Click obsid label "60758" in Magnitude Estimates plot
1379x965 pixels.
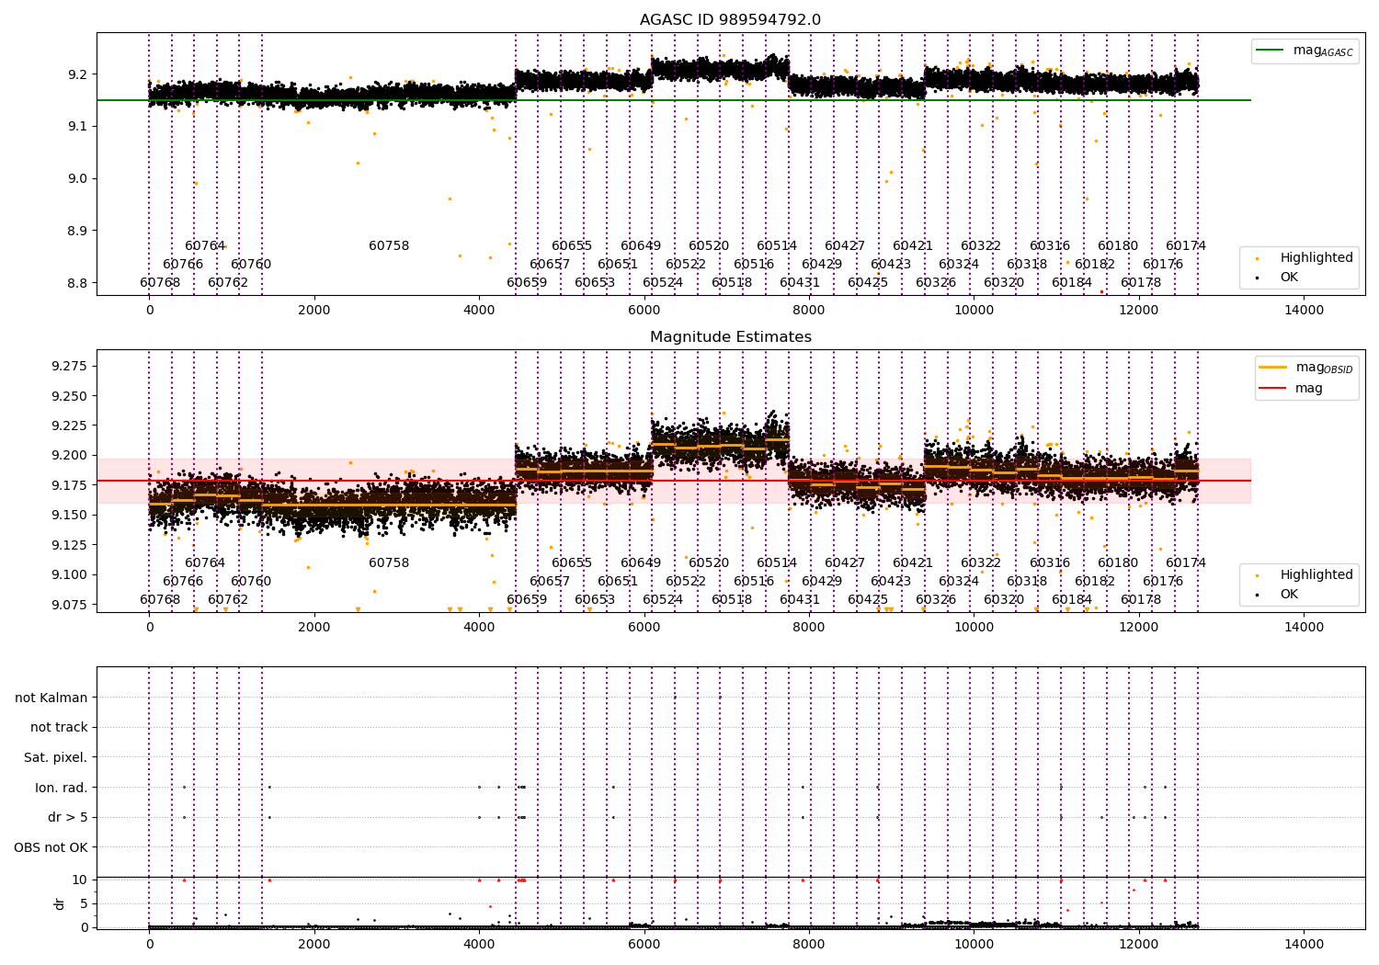pos(389,562)
